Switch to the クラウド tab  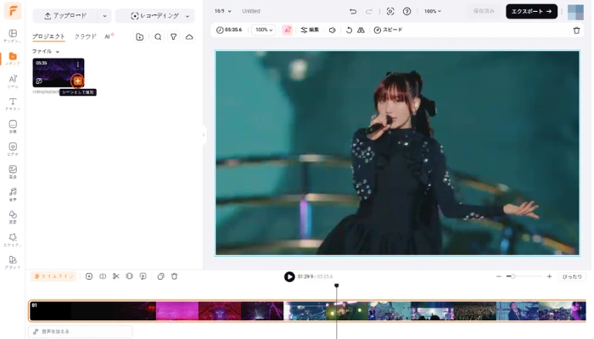tap(85, 36)
